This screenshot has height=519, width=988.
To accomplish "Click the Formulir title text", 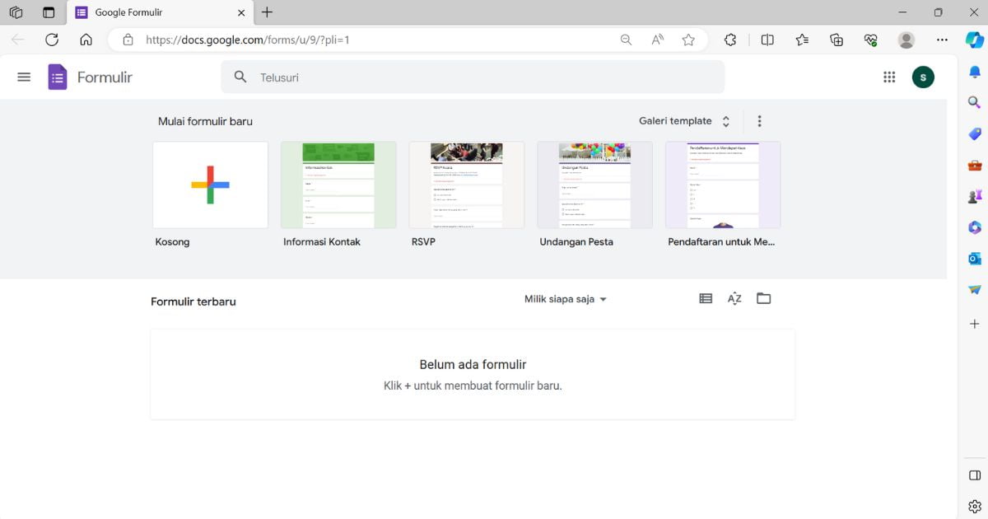I will pyautogui.click(x=105, y=77).
